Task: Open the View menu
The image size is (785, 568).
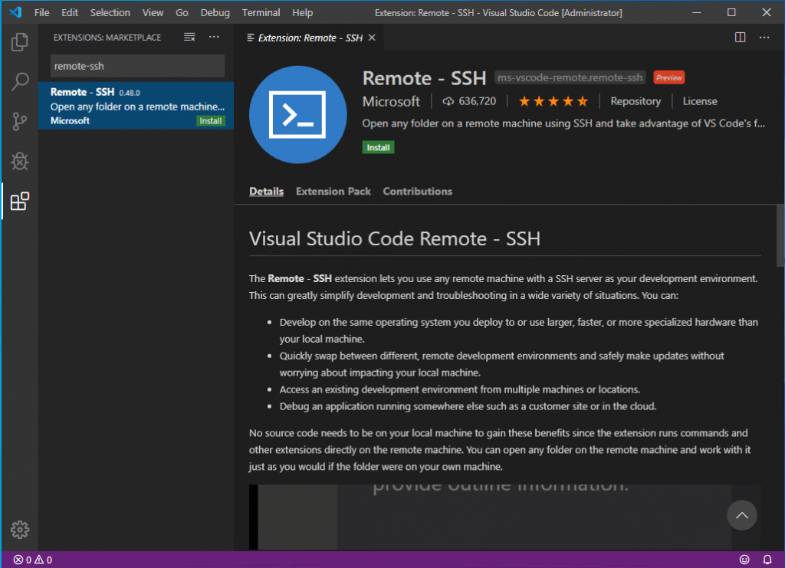Action: (x=153, y=12)
